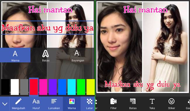Choose the red color swatch
The width and height of the screenshot is (190, 111).
click(34, 87)
